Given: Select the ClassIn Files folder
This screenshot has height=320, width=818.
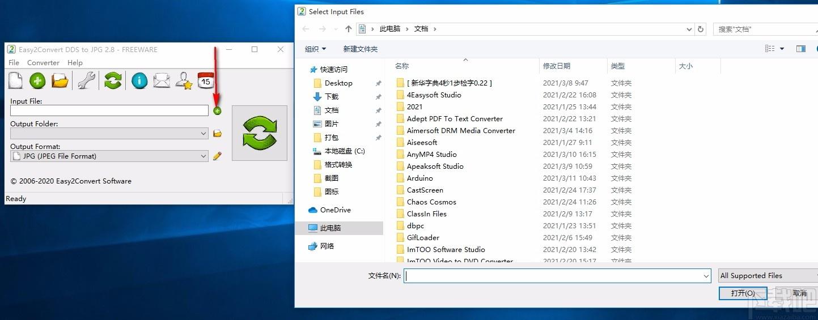Looking at the screenshot, I should 427,214.
